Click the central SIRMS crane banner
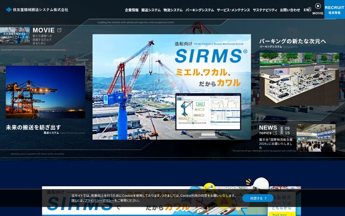345x216 pixels. pyautogui.click(x=171, y=87)
